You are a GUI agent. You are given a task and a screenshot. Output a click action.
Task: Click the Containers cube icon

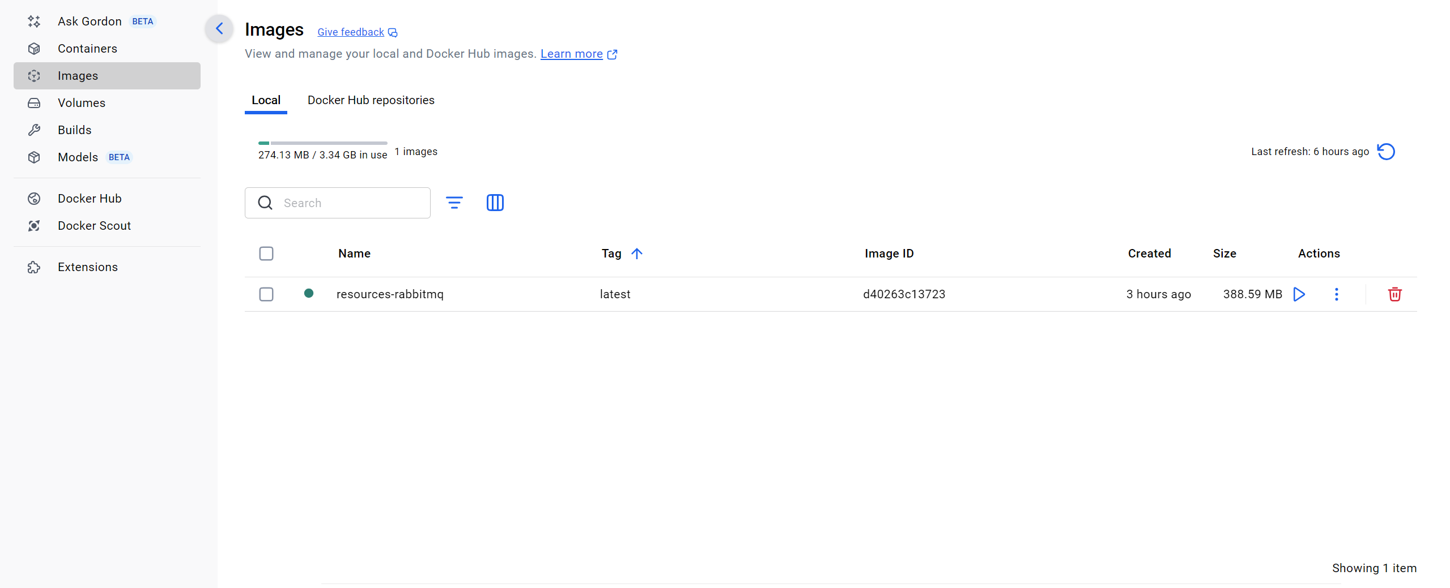(x=34, y=49)
